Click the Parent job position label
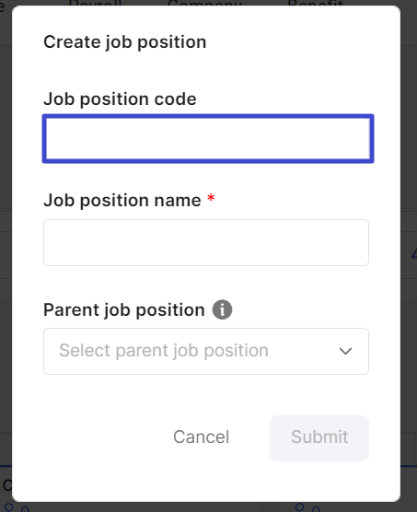The height and width of the screenshot is (512, 417). click(124, 309)
